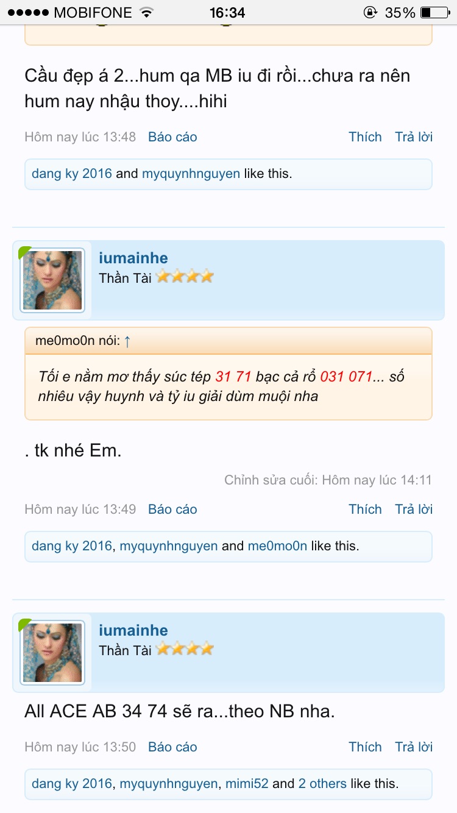Tap 'Báo cáo' on the 13:49 post
Image resolution: width=457 pixels, height=813 pixels.
[x=172, y=509]
